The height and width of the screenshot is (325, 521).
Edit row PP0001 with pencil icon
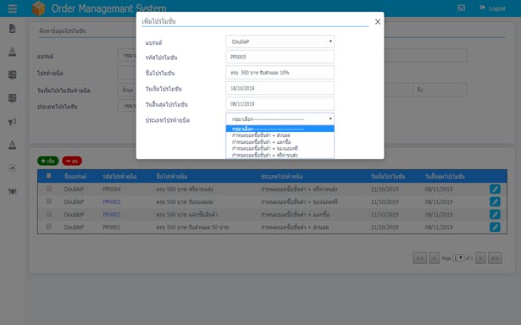495,227
